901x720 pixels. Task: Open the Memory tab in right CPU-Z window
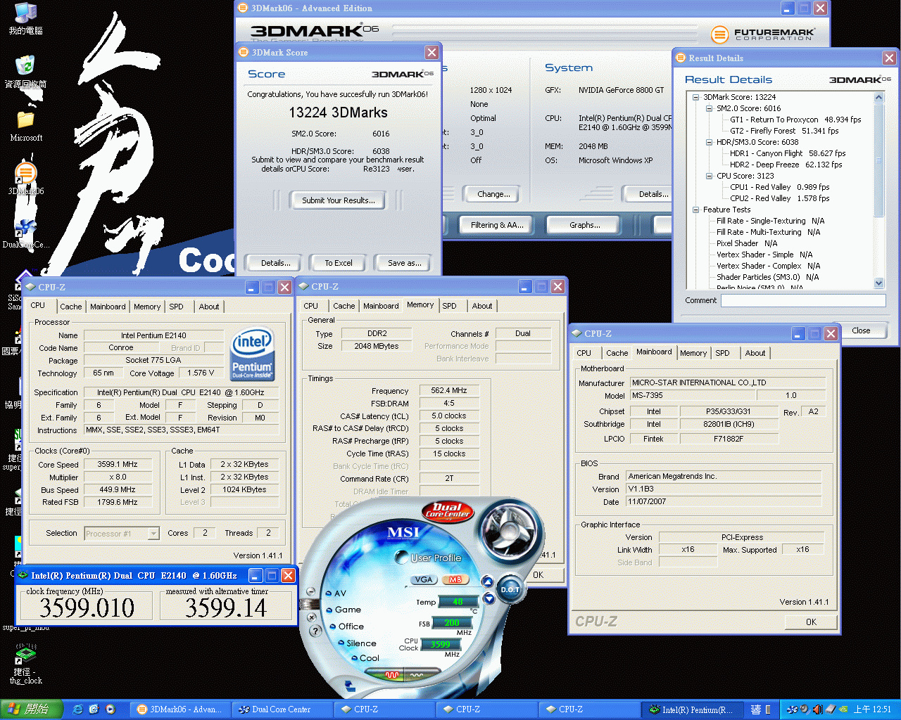click(x=693, y=353)
